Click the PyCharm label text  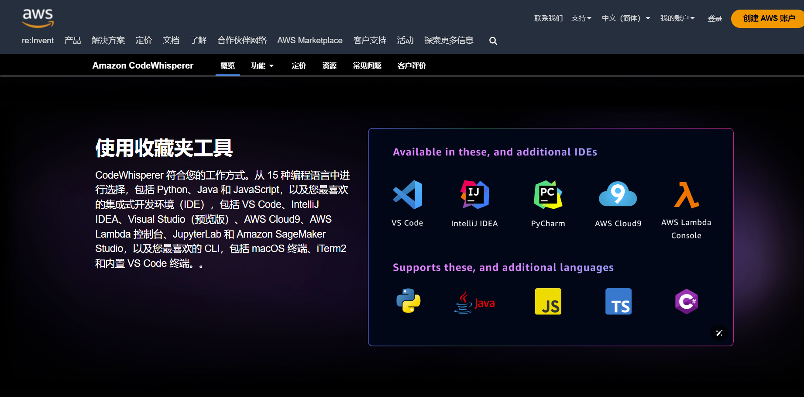(x=548, y=223)
